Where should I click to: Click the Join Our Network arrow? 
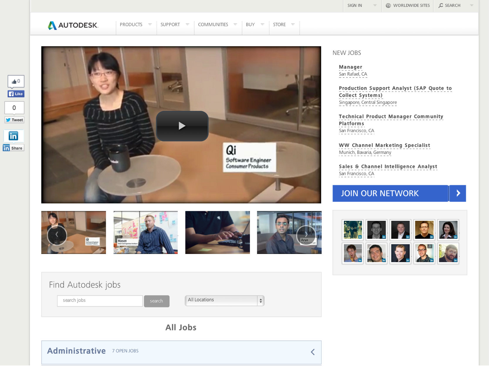pos(458,193)
